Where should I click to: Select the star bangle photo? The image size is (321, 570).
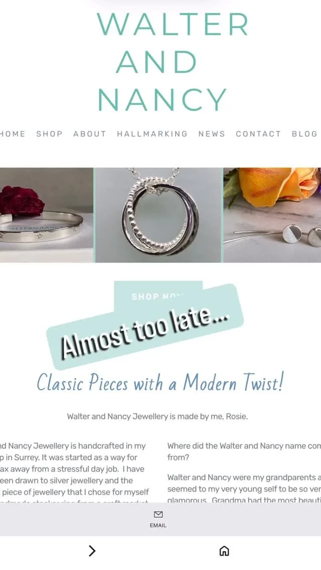tap(47, 215)
